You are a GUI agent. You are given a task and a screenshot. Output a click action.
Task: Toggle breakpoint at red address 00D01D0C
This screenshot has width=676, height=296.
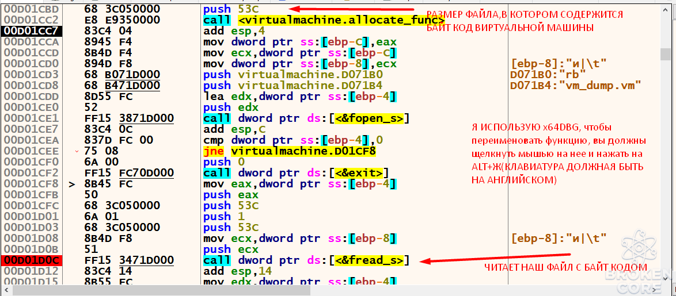point(32,260)
